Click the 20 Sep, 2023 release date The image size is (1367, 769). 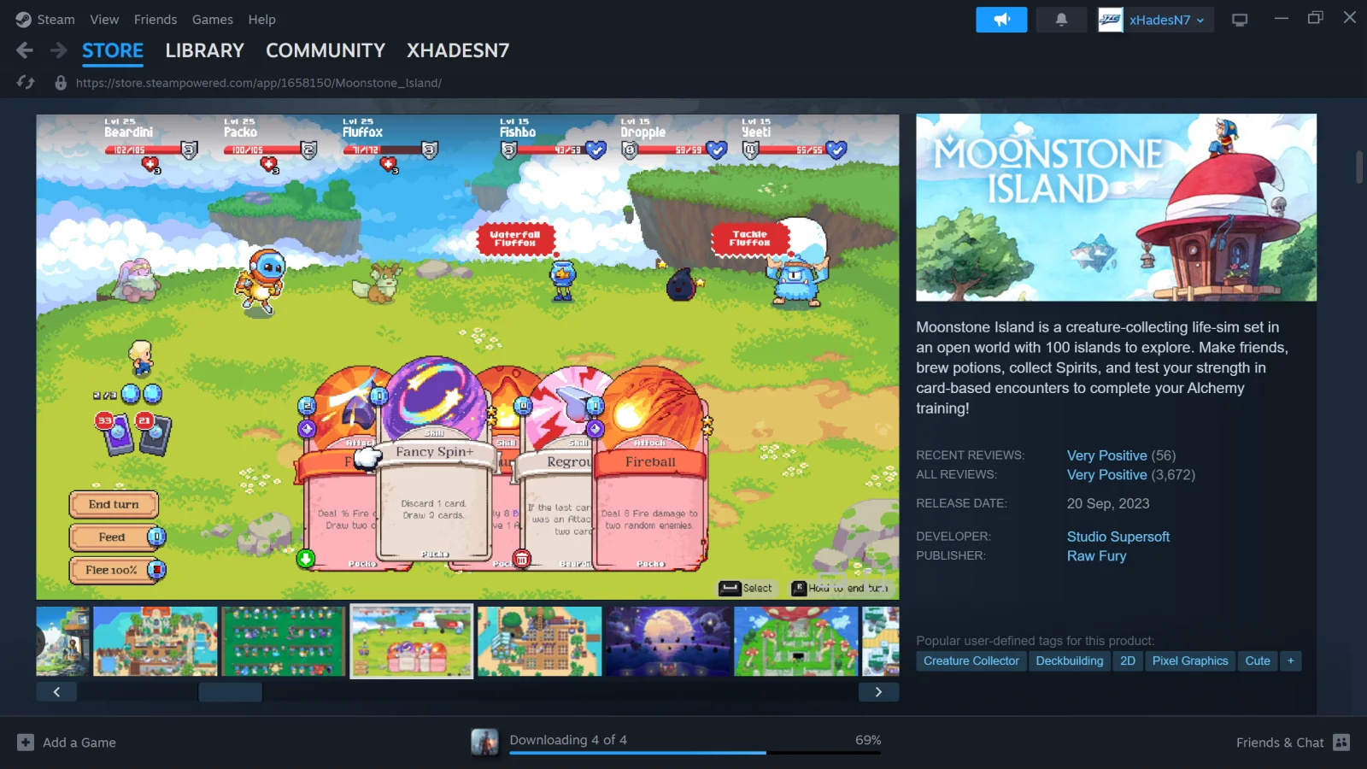pos(1108,504)
